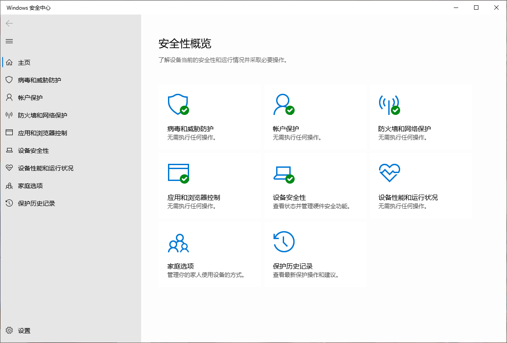Go to 家庭选项 sidebar entry
The image size is (507, 343).
click(x=30, y=186)
